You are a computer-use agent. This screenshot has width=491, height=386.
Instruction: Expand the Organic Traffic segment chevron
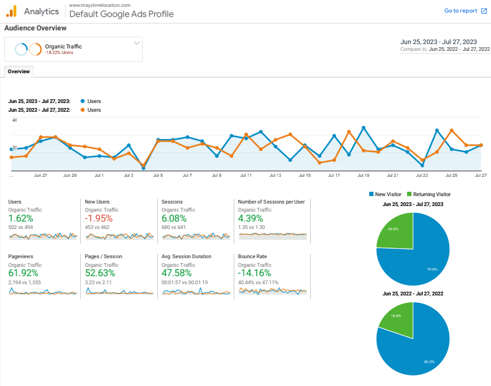click(136, 43)
